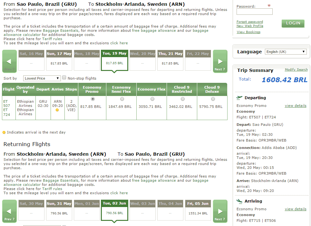
Task: Click the Economy Semi Flex column header
Action: pos(121,89)
